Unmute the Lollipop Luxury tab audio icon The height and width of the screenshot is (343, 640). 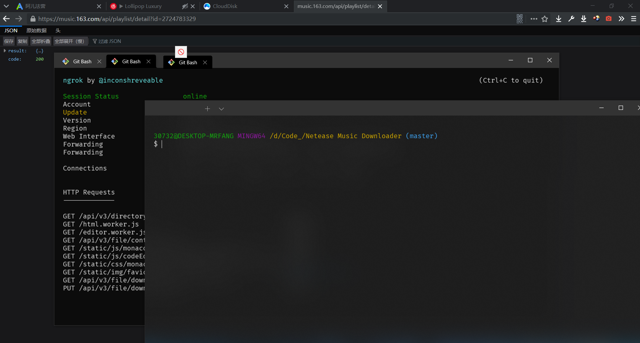(x=185, y=6)
